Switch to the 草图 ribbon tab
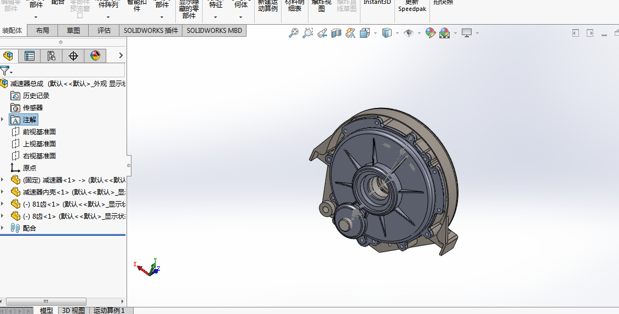 pyautogui.click(x=73, y=31)
